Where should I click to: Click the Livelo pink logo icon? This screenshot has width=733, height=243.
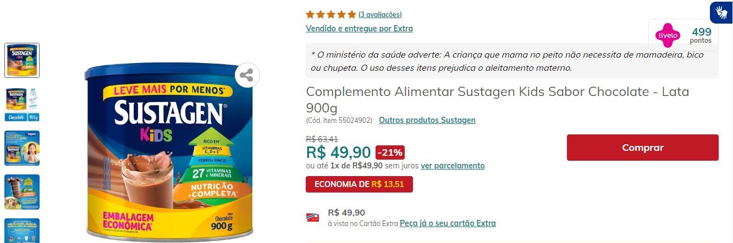668,36
